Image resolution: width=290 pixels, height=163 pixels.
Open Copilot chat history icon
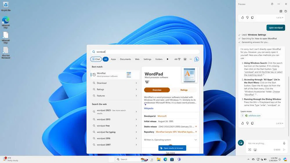point(286,11)
